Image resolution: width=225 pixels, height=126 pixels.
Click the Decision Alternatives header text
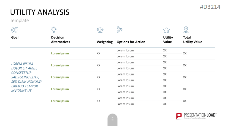[61, 40]
